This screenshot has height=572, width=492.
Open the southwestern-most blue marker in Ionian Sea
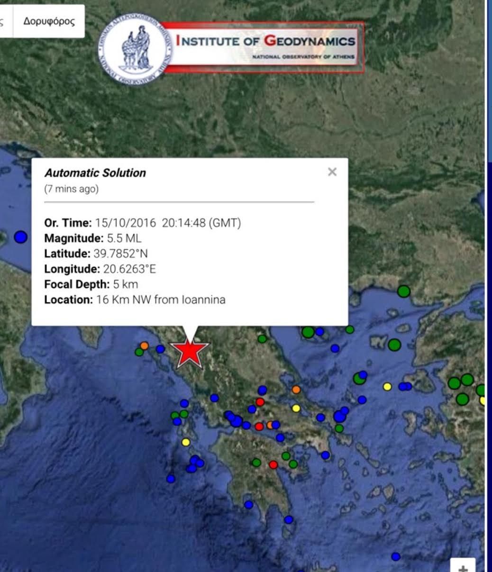(171, 479)
